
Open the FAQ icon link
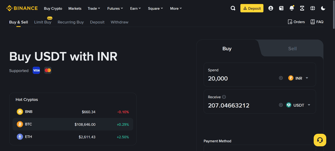tap(317, 22)
